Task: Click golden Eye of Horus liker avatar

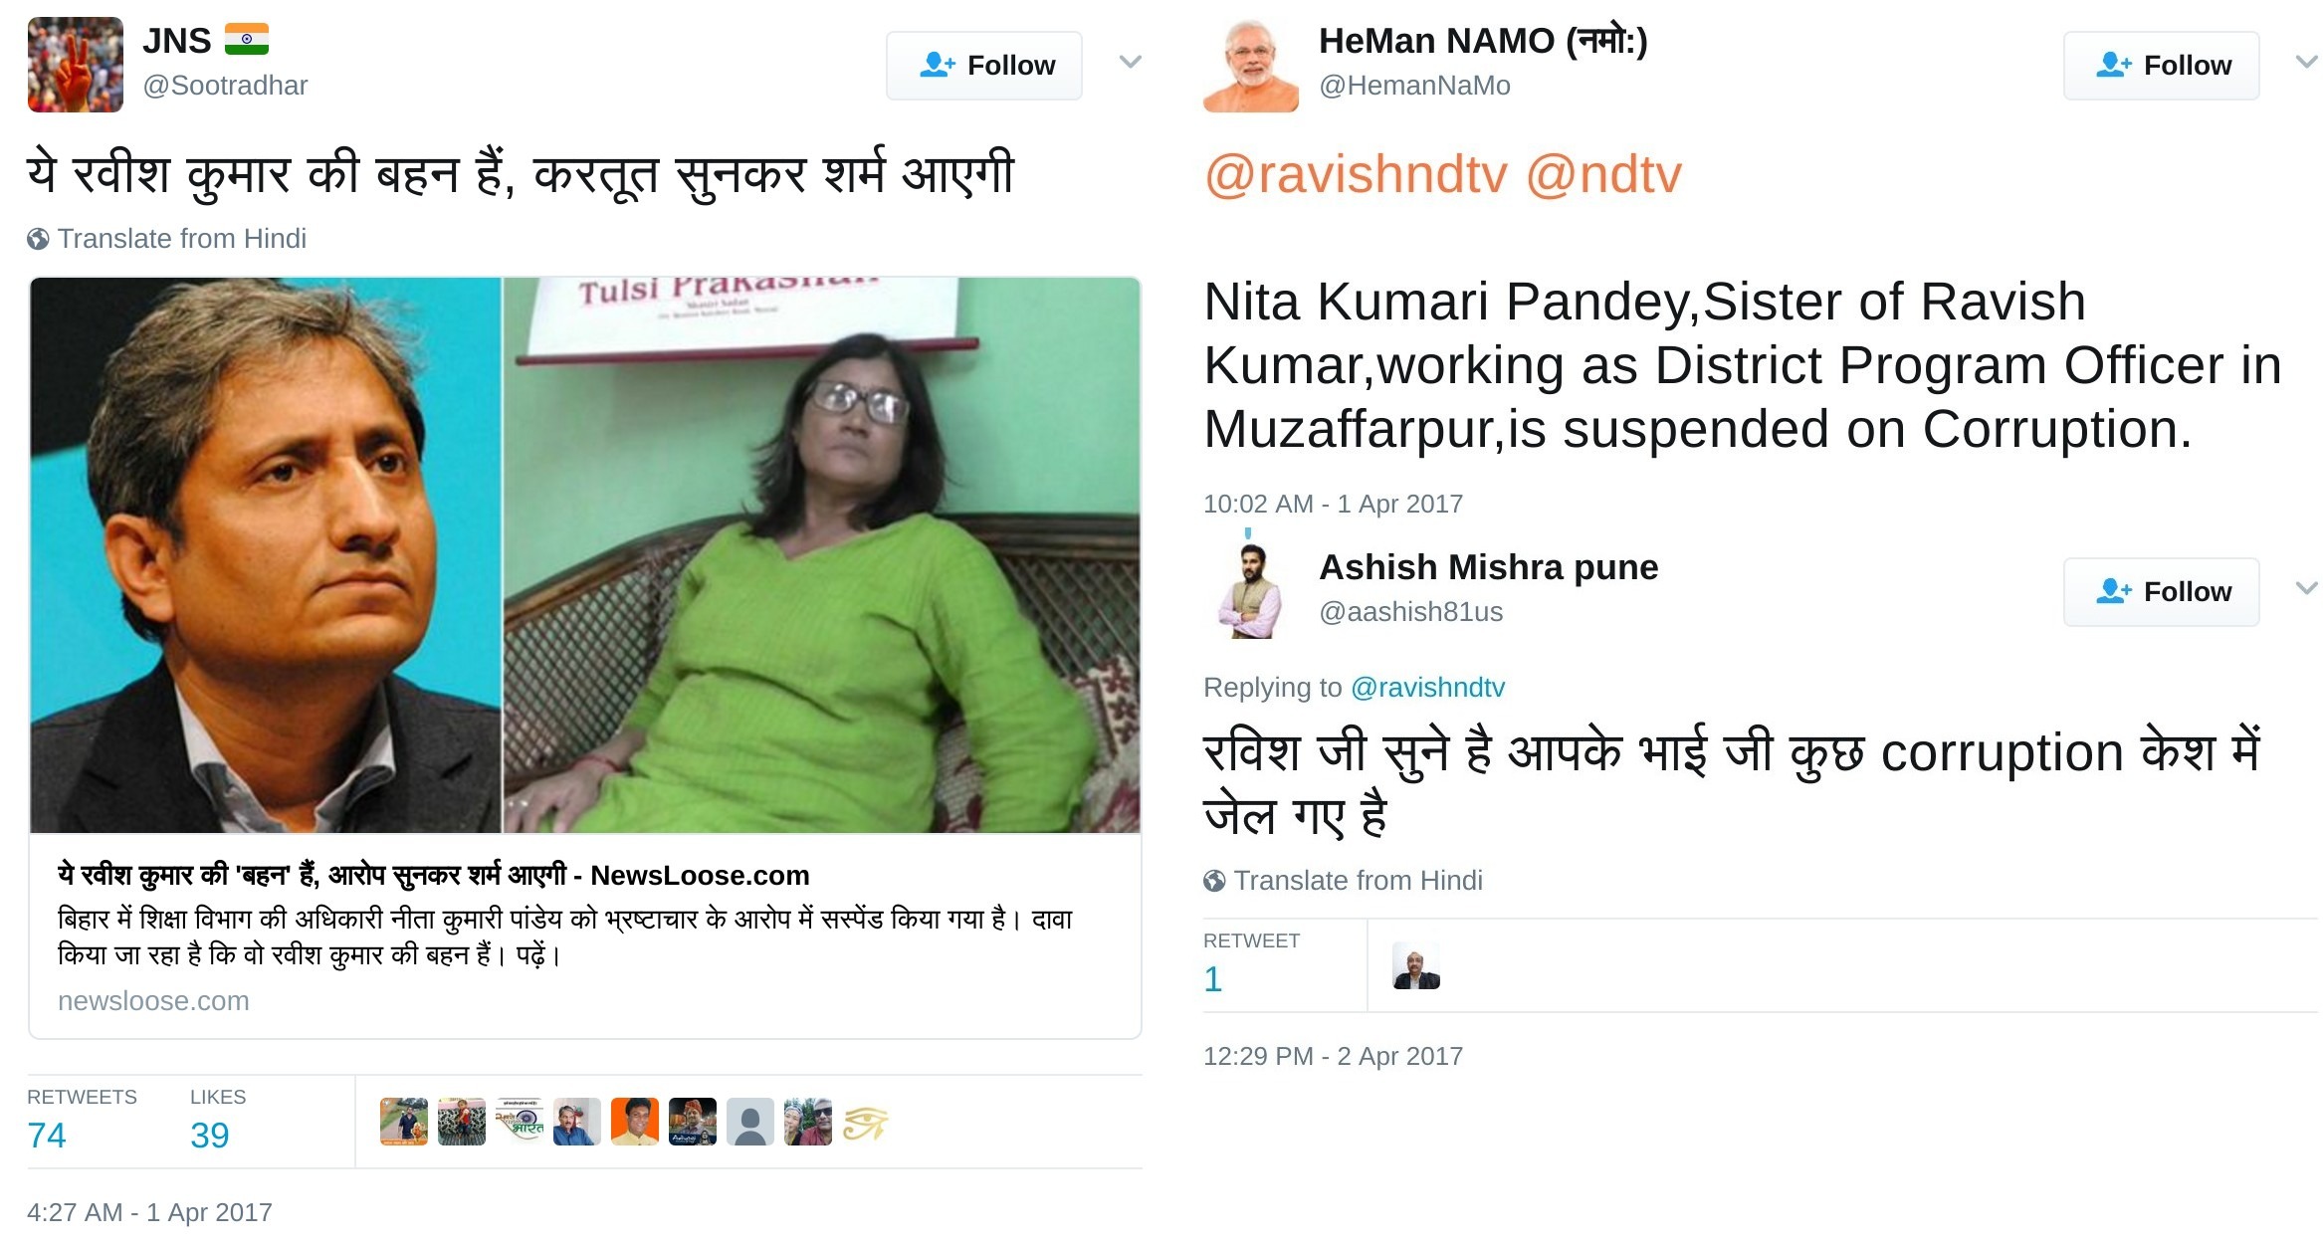Action: pyautogui.click(x=866, y=1122)
